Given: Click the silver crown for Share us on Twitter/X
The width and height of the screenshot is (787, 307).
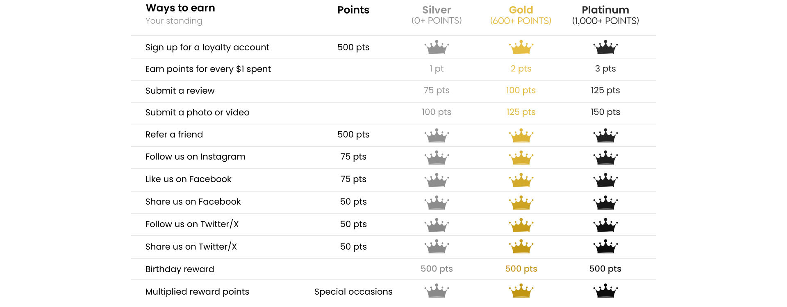Looking at the screenshot, I should [437, 246].
